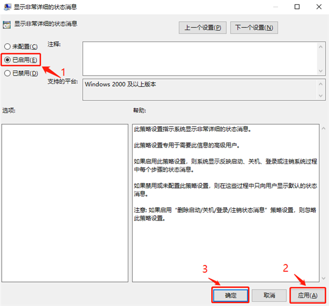
Task: Click the scroll up arrow in 注释 box
Action: (x=321, y=47)
